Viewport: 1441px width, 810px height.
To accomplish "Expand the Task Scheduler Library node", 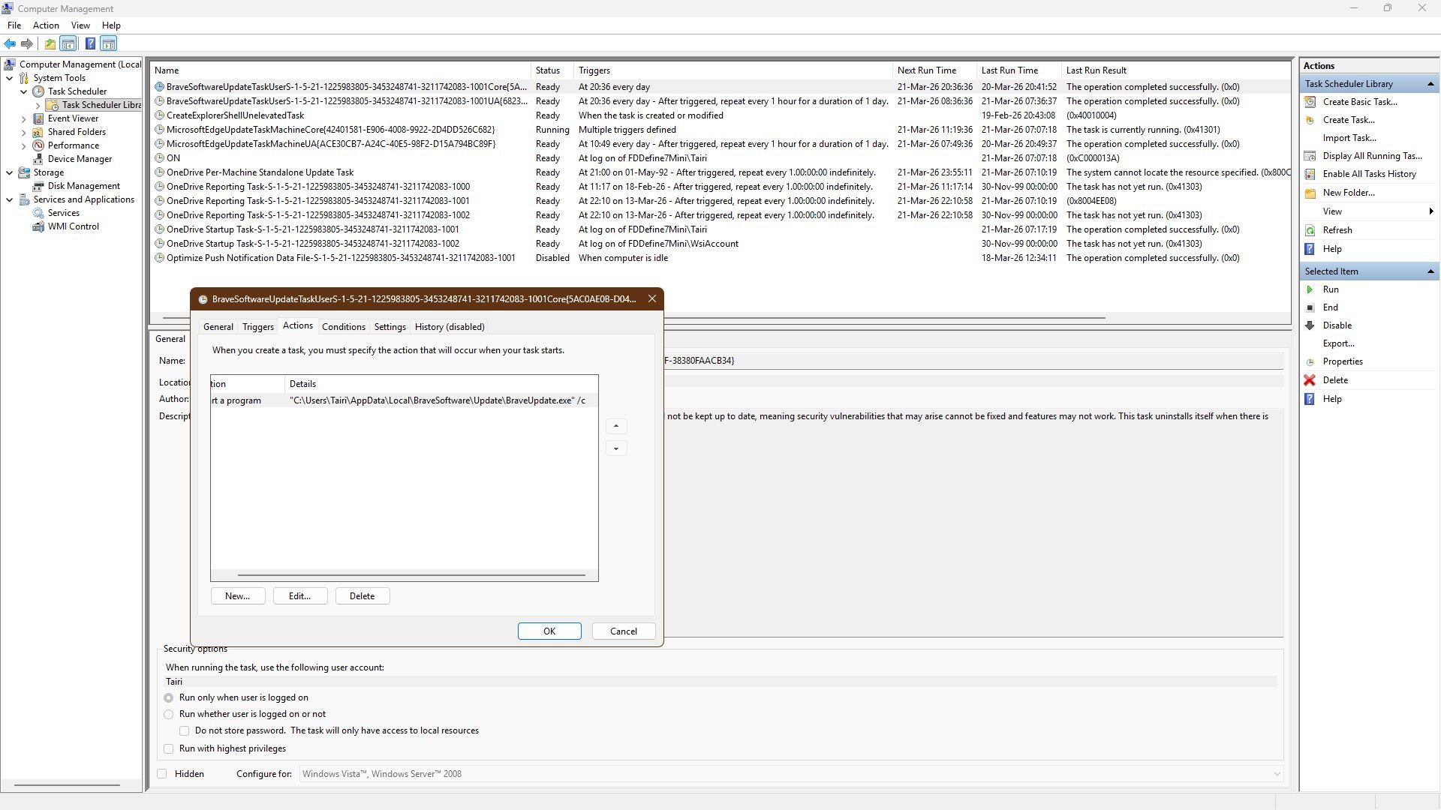I will coord(38,105).
